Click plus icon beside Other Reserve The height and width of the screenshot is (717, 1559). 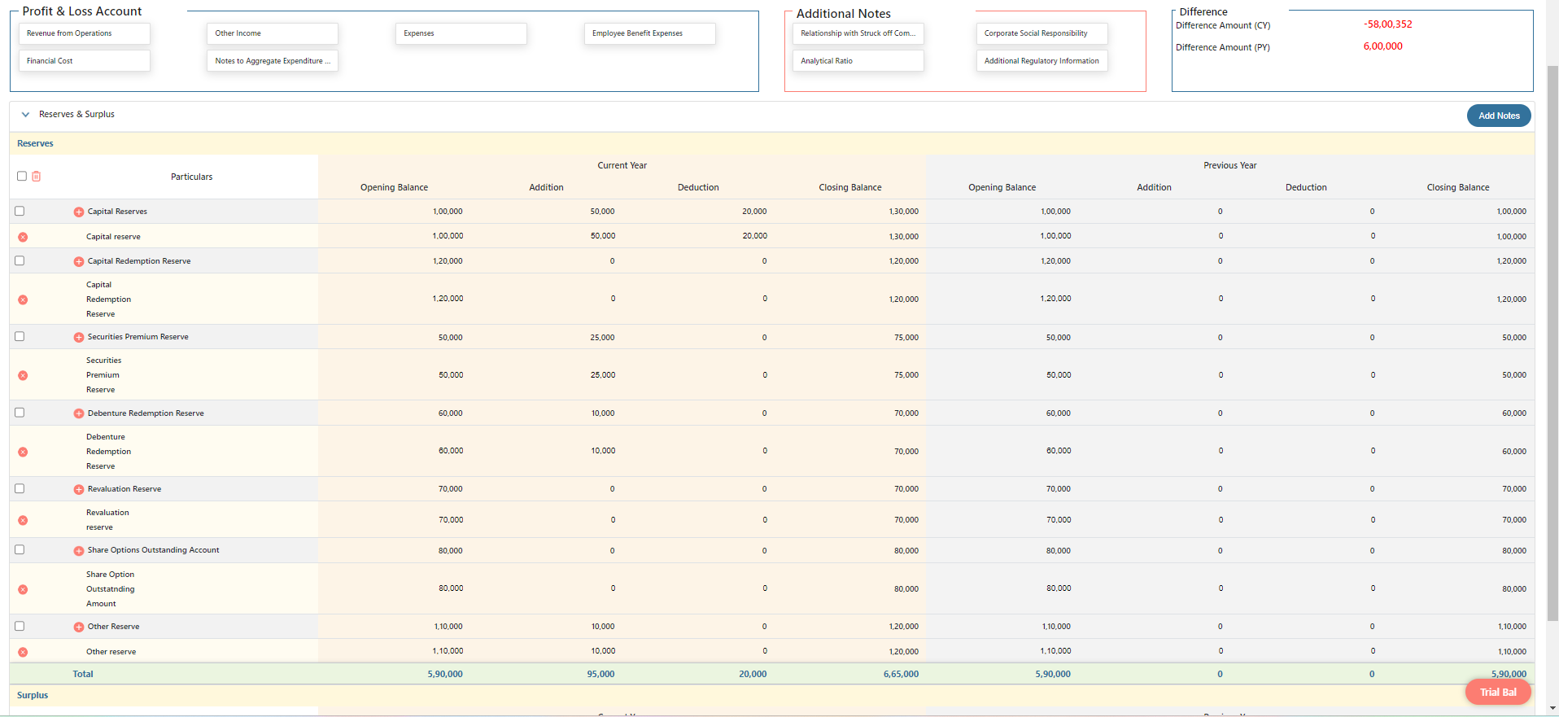pos(79,627)
